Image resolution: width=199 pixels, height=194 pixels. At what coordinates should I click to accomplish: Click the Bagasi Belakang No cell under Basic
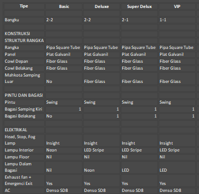64,116
